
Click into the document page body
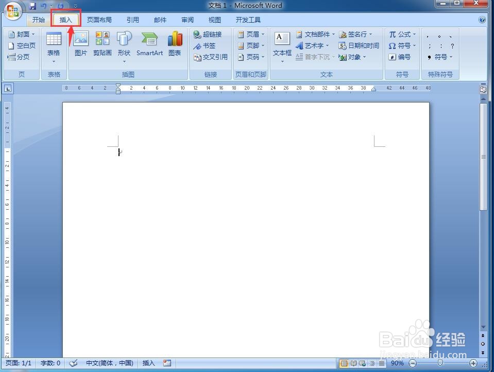tap(246, 230)
